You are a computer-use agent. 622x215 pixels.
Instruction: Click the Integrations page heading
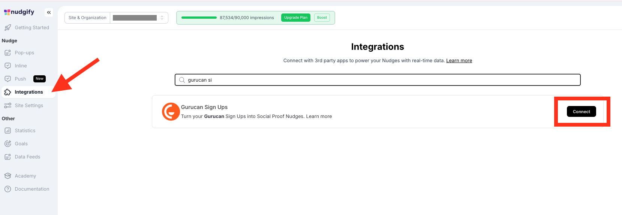pos(378,47)
